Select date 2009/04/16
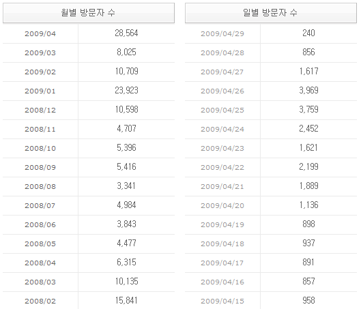The image size is (361, 309). pyautogui.click(x=222, y=282)
